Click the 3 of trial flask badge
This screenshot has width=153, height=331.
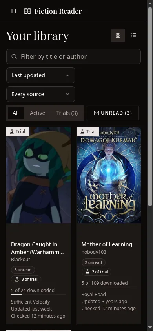(x=26, y=279)
